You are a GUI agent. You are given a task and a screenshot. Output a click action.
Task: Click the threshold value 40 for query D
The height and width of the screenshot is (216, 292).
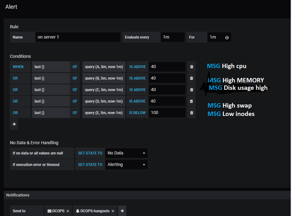[167, 101]
